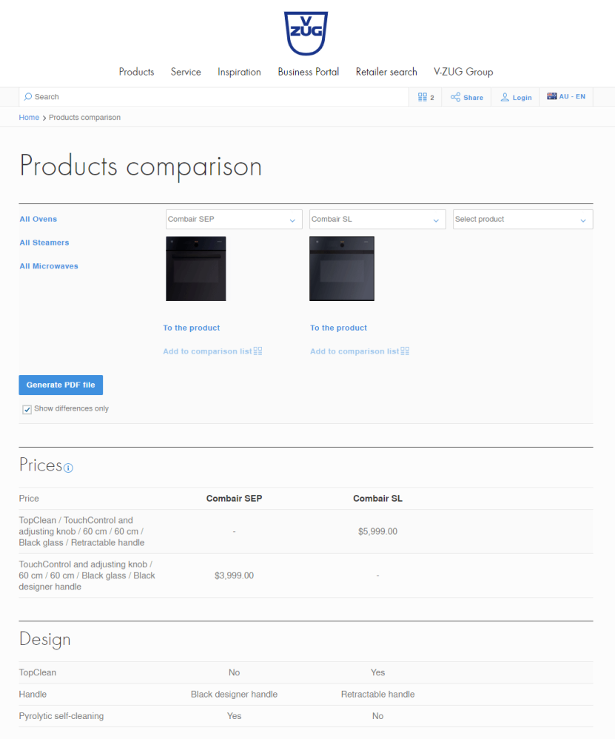Click the Design section heading
Viewport: 615px width, 739px height.
click(45, 639)
